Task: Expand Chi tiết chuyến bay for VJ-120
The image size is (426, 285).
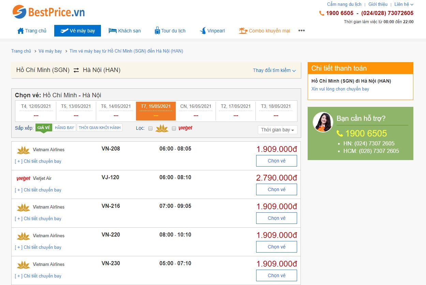Action: pos(38,190)
